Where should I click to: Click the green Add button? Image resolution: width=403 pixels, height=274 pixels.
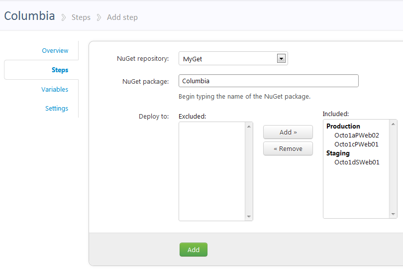(193, 250)
